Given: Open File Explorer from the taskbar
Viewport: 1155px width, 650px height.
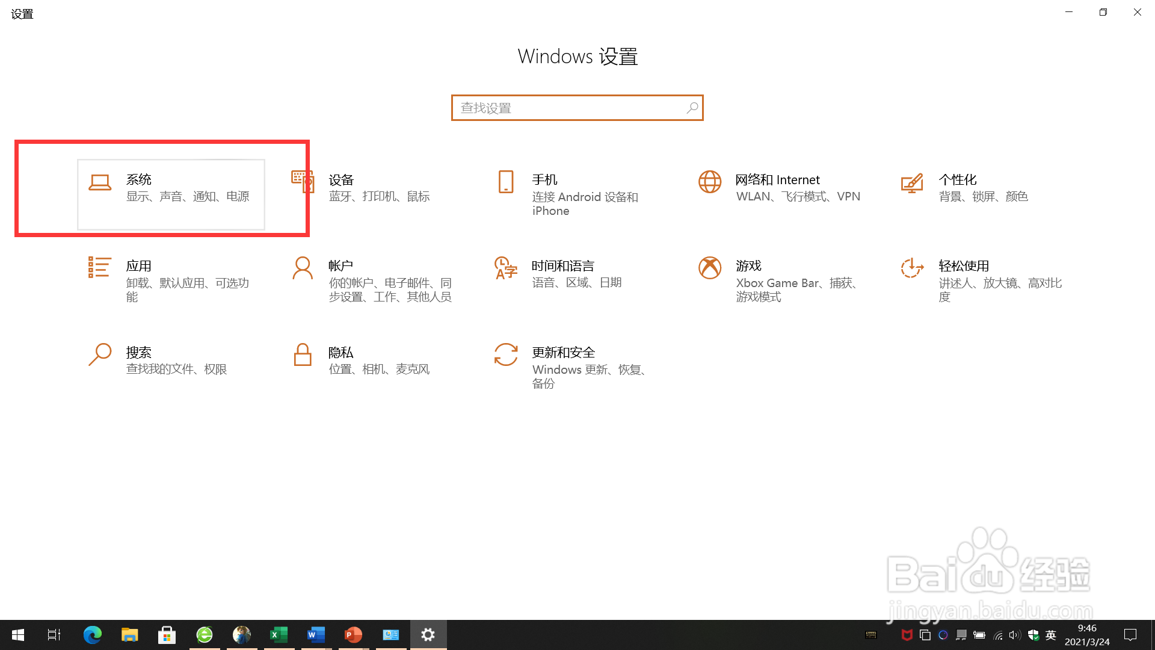Looking at the screenshot, I should [129, 634].
